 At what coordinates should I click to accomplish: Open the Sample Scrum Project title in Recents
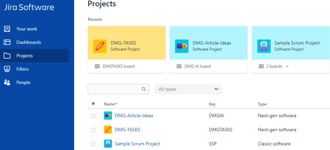pyautogui.click(x=297, y=43)
